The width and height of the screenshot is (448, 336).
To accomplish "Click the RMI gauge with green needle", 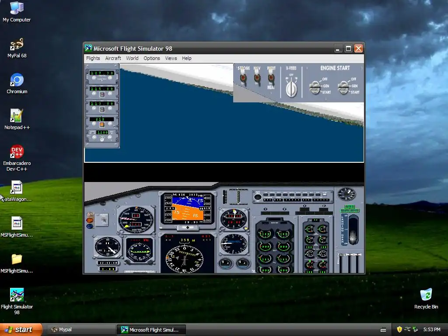I will click(x=140, y=251).
